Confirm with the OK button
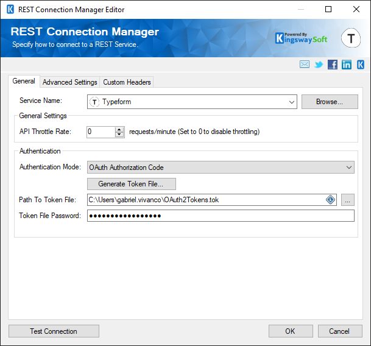 [291, 331]
